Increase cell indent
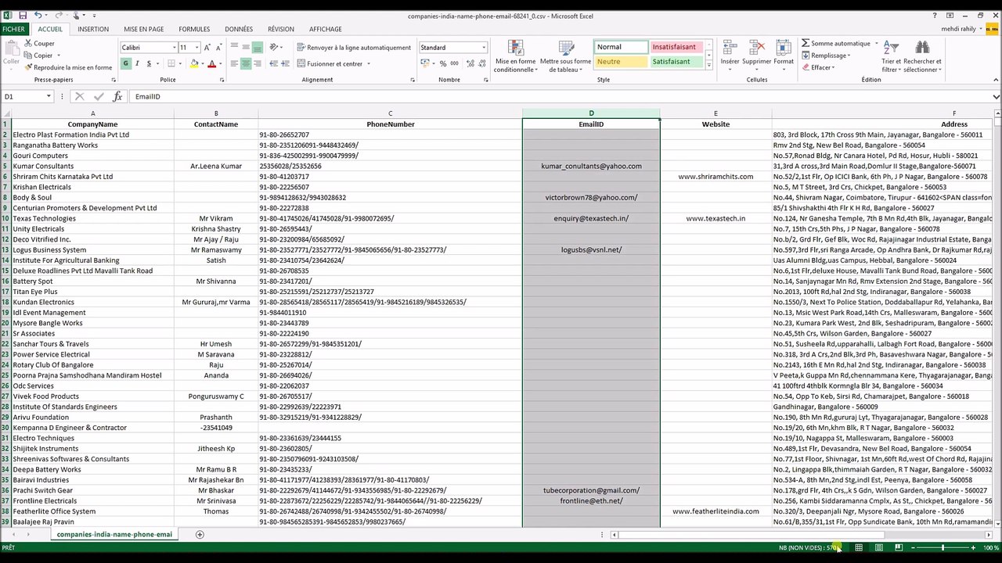This screenshot has height=563, width=1002. [x=285, y=63]
